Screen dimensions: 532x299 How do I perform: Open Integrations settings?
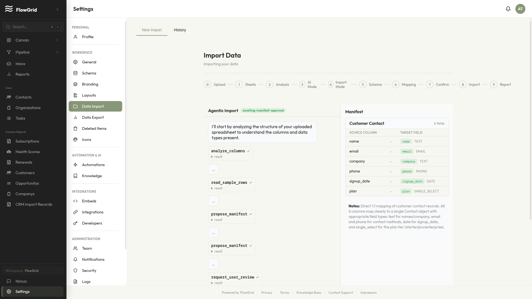tap(95, 212)
